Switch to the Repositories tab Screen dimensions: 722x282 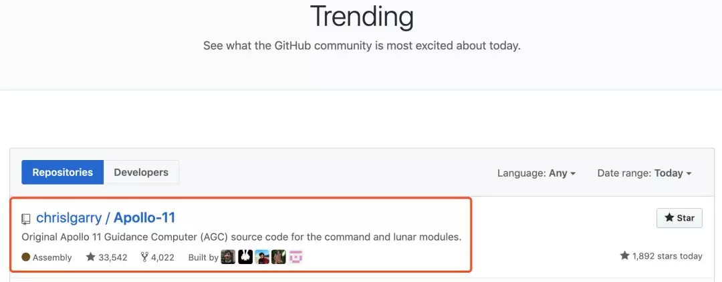63,172
